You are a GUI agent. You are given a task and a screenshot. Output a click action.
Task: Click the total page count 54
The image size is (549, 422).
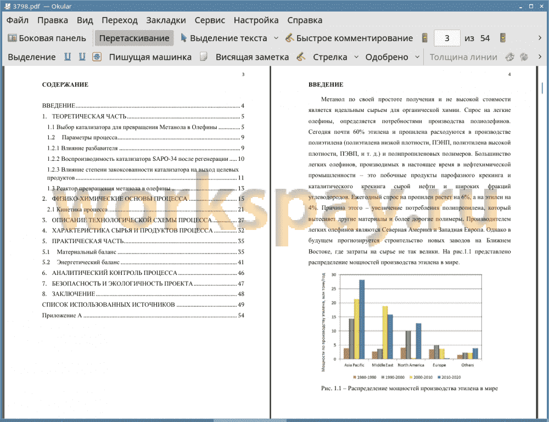(485, 38)
